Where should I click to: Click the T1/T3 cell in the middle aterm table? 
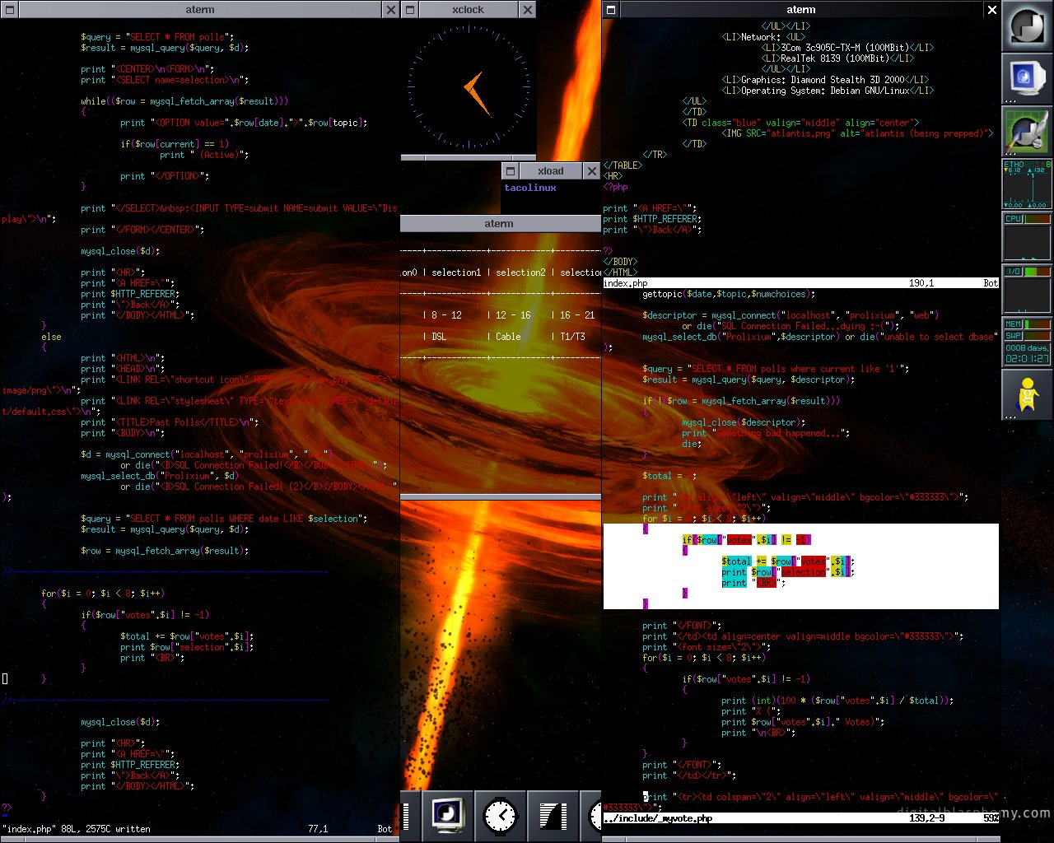coord(572,337)
